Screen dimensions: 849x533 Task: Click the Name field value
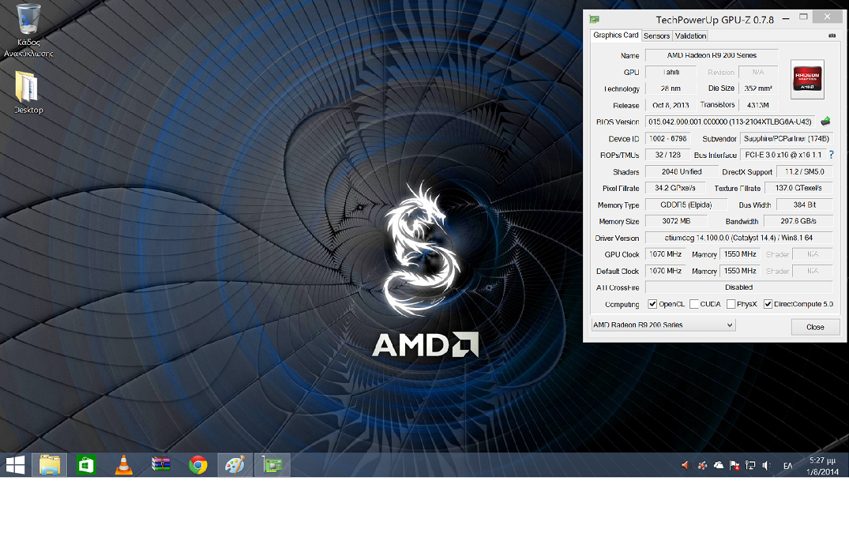(x=712, y=55)
